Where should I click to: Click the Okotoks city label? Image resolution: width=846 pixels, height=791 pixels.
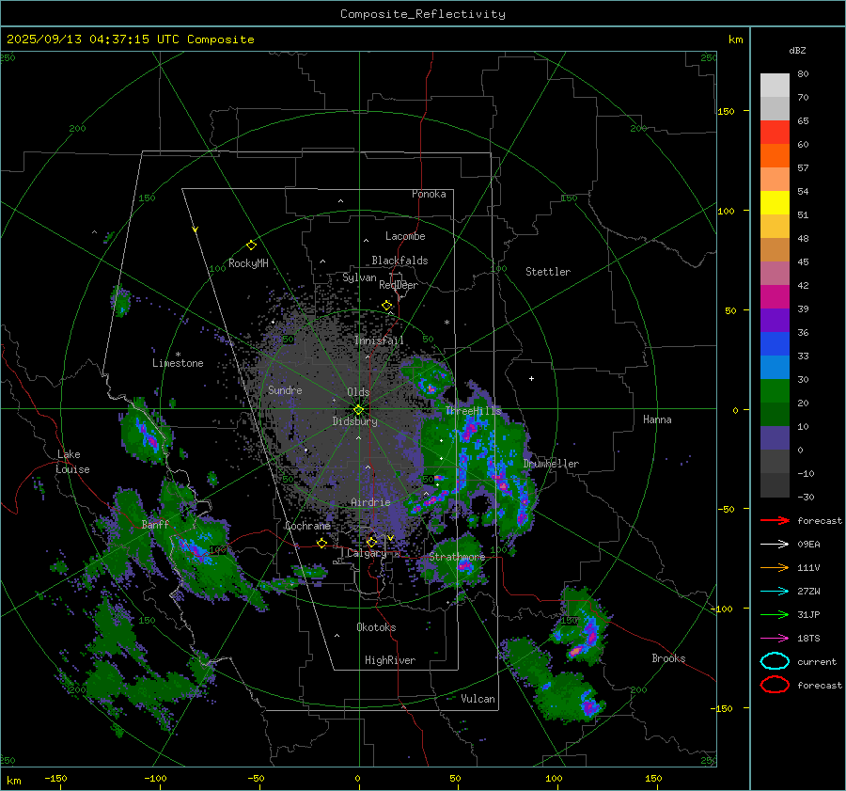(376, 626)
